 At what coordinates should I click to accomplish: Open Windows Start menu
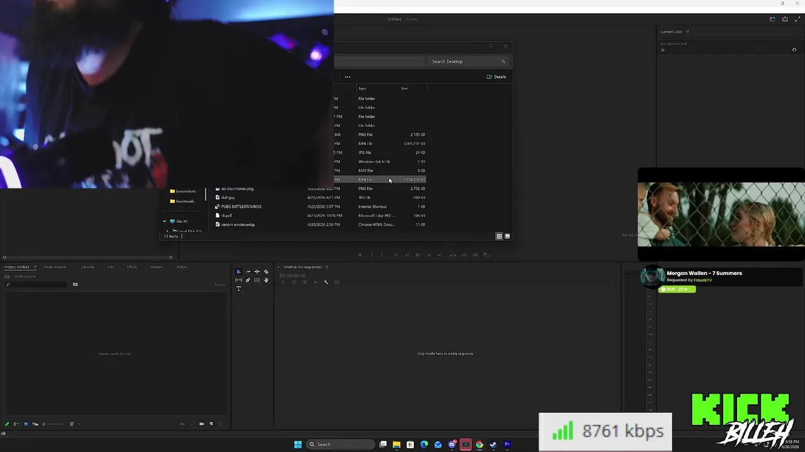(x=298, y=444)
